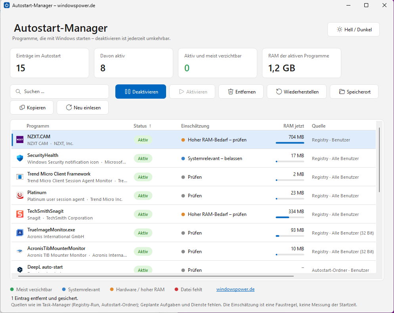
Task: Deactivate the selected autostart entry
Action: (141, 92)
